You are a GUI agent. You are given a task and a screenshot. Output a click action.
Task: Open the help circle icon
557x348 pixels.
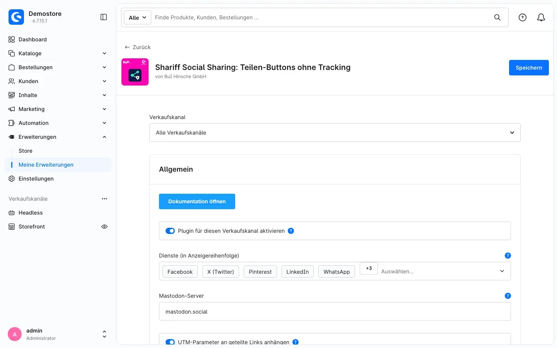click(x=523, y=17)
